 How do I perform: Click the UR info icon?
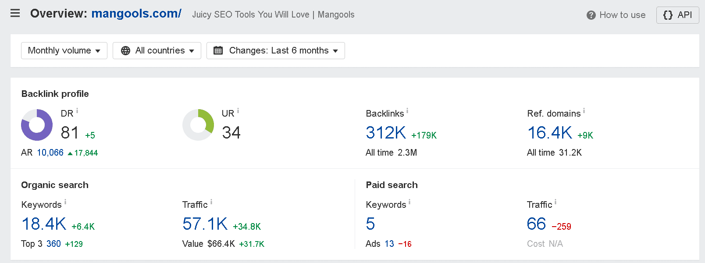point(238,111)
